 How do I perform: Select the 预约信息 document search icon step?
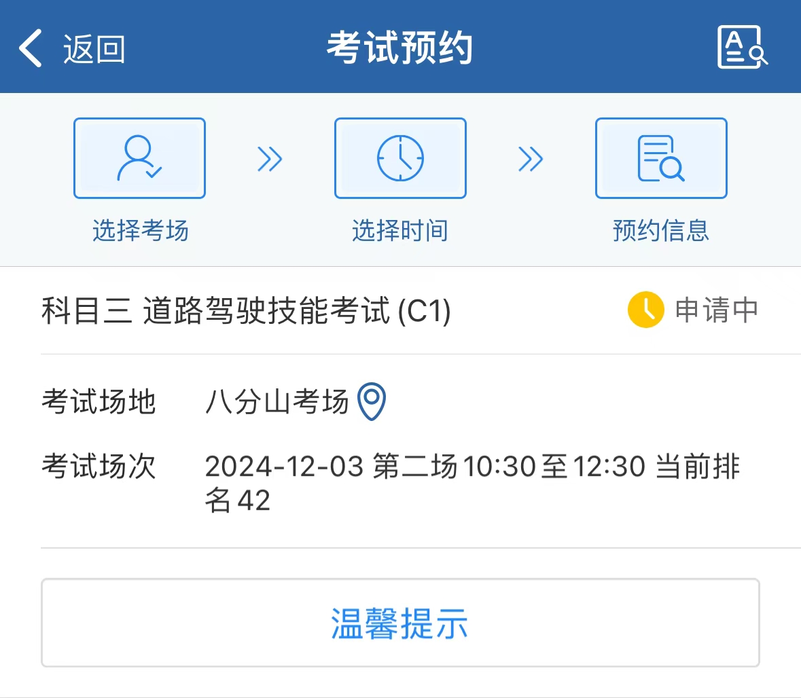point(661,158)
